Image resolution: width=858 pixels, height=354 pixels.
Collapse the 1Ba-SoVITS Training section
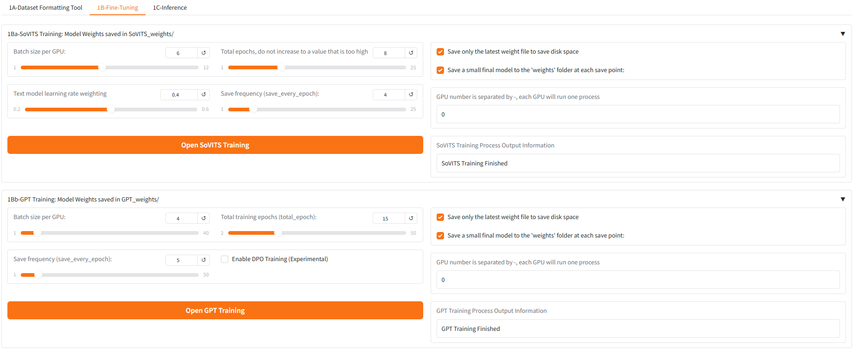pos(843,34)
